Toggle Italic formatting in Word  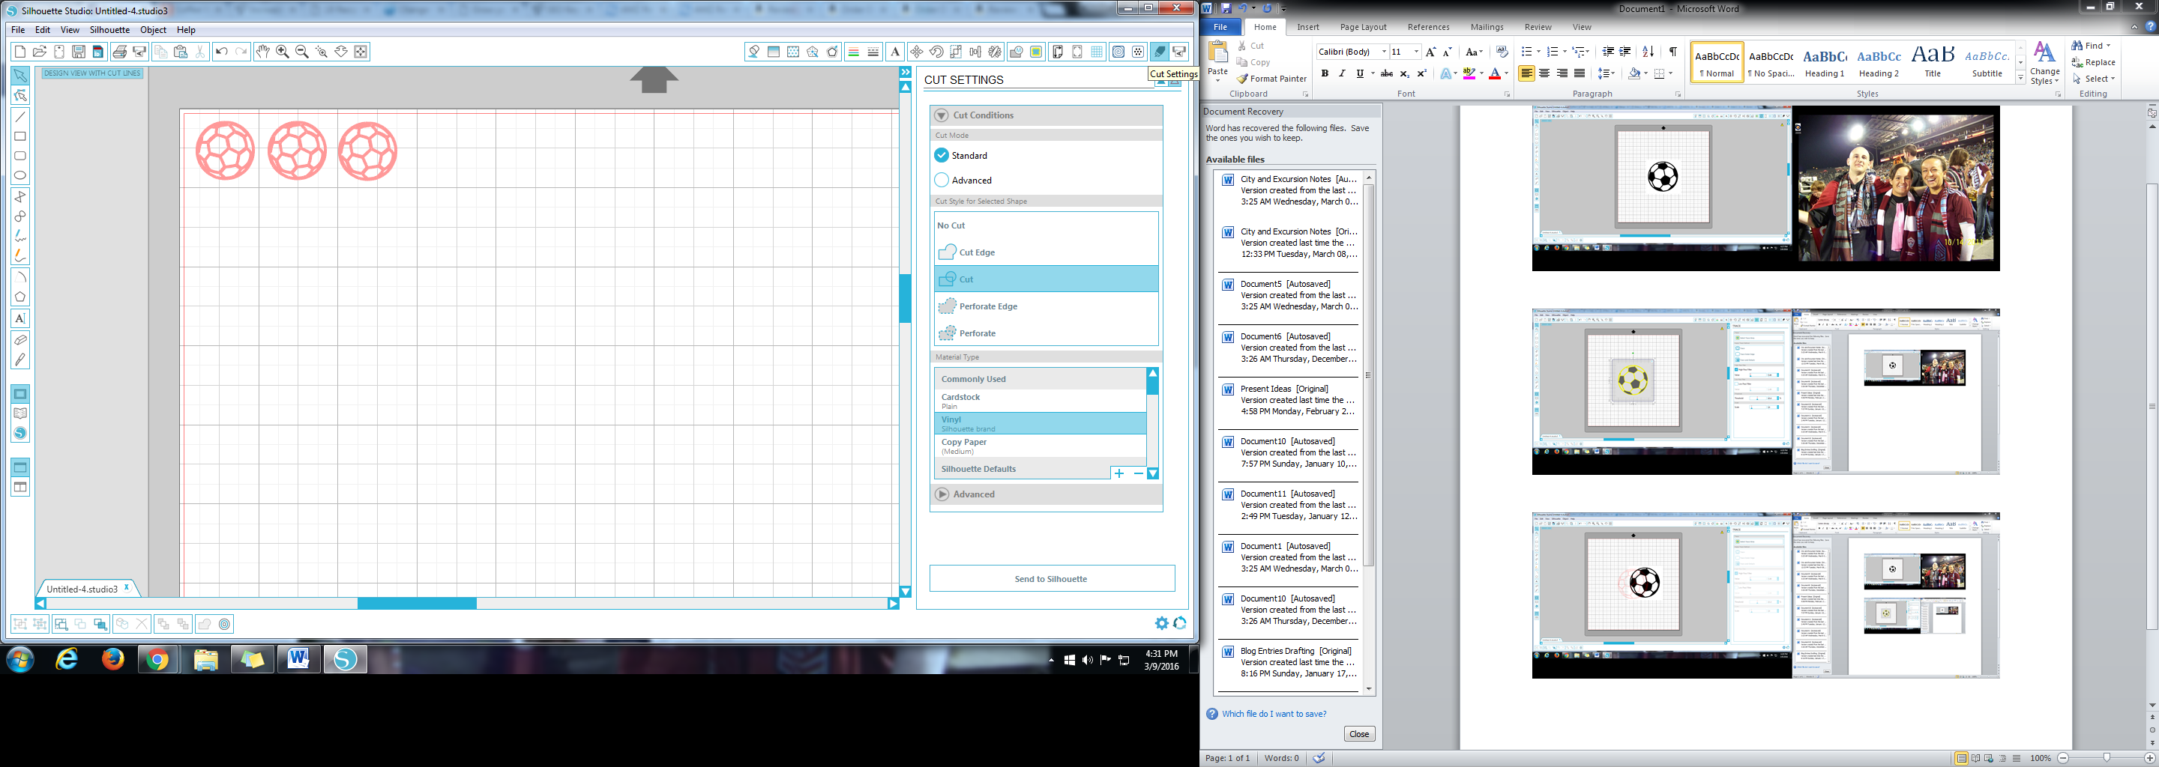tap(1342, 73)
